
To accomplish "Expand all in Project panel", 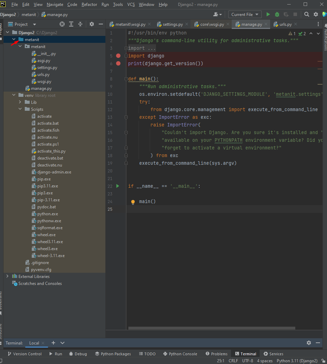I will (x=71, y=24).
